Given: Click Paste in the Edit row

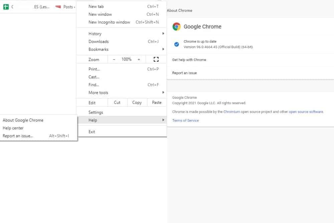Looking at the screenshot, I should coord(157,102).
